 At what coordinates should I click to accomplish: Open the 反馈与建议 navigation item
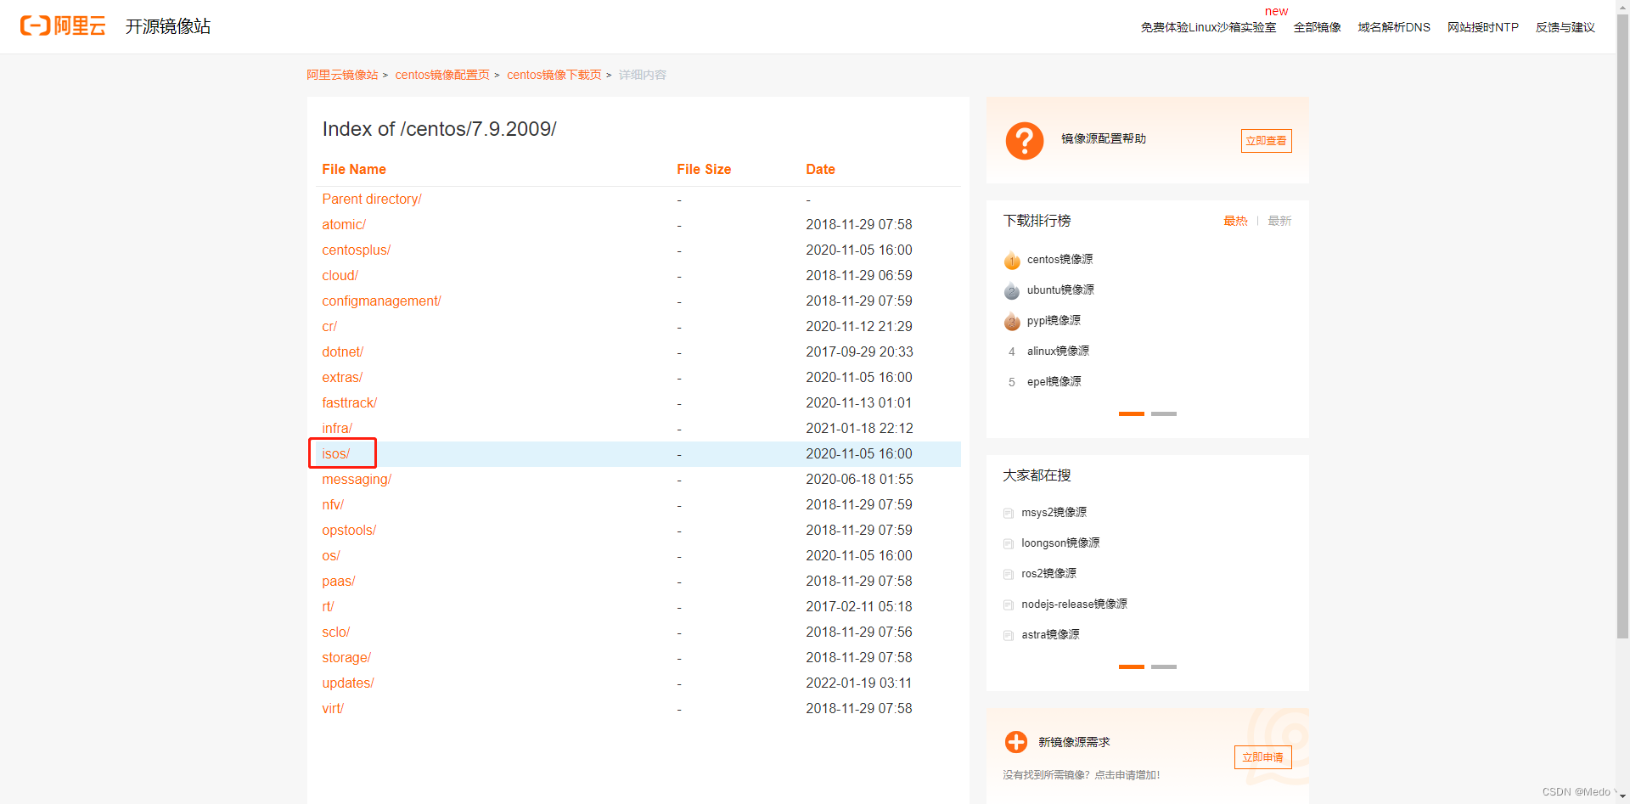1565,27
